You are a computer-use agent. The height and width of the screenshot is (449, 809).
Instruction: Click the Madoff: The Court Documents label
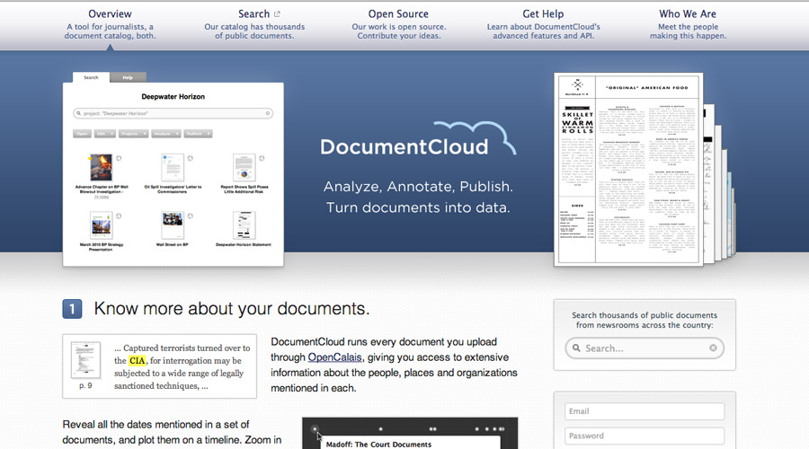378,445
